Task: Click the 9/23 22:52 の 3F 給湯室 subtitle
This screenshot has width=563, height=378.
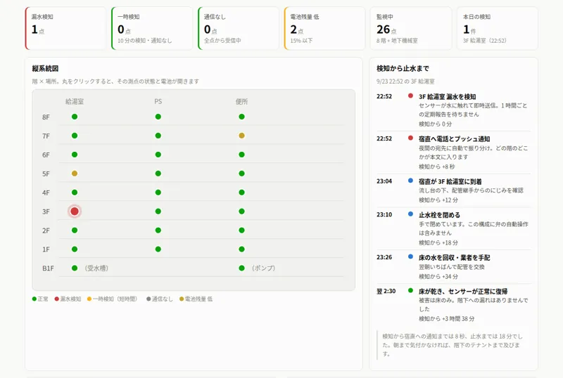Action: 405,82
